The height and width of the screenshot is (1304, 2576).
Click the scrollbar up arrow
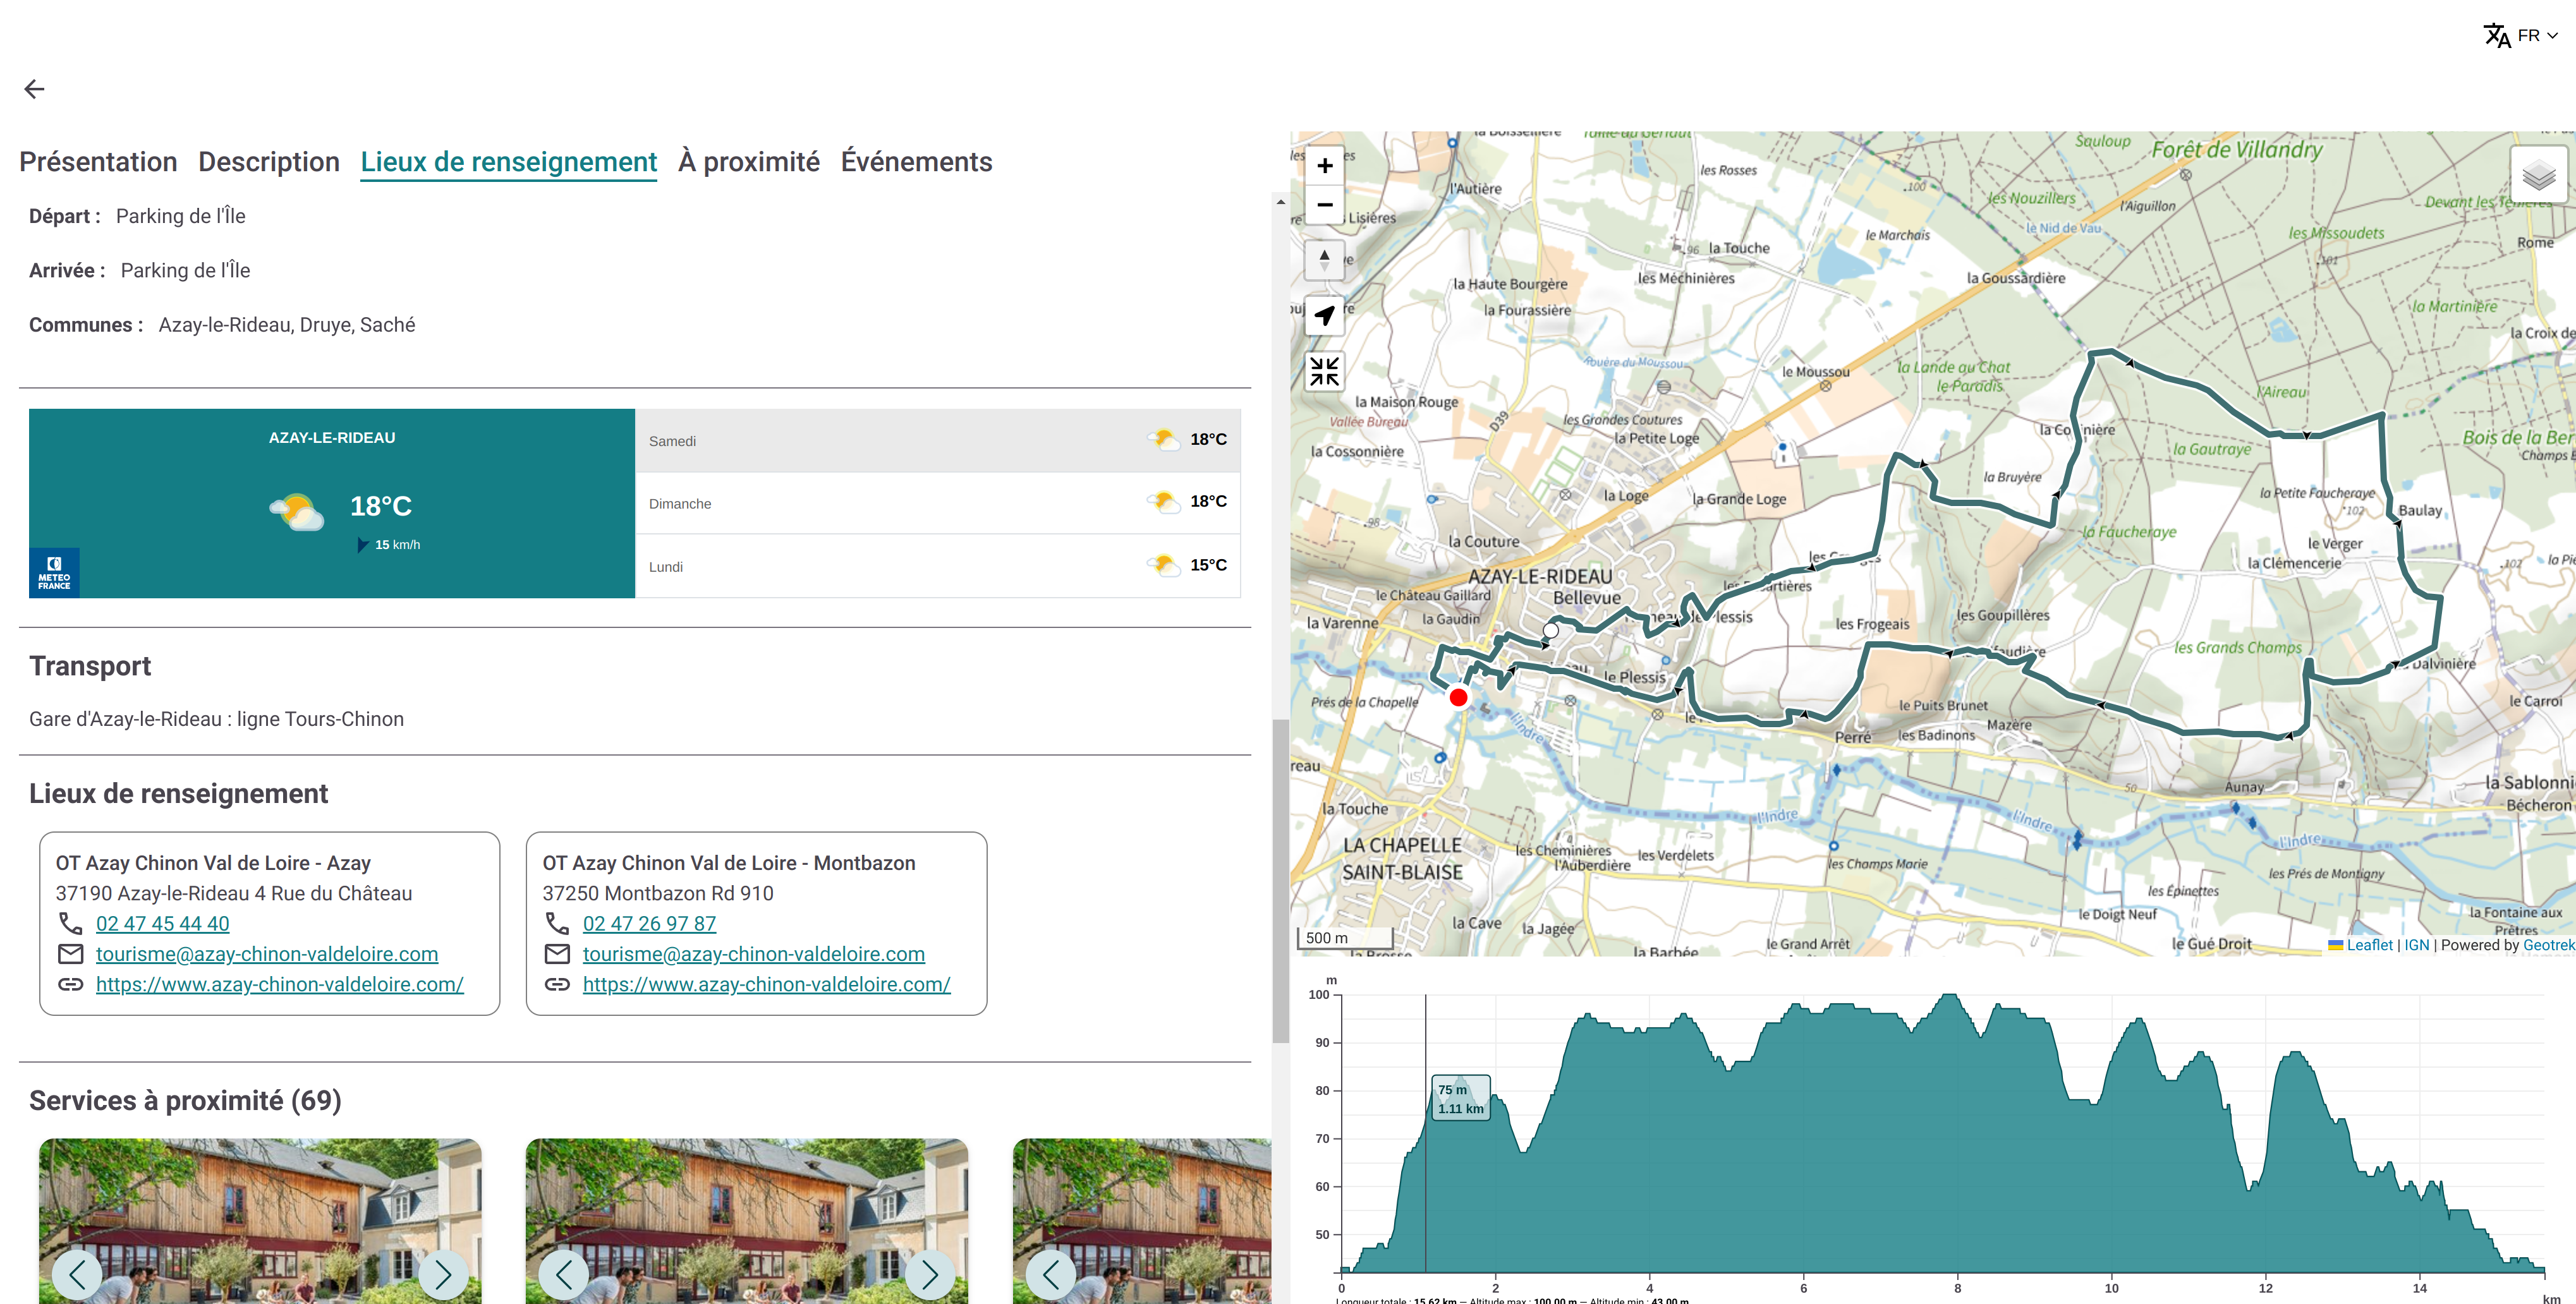1281,202
